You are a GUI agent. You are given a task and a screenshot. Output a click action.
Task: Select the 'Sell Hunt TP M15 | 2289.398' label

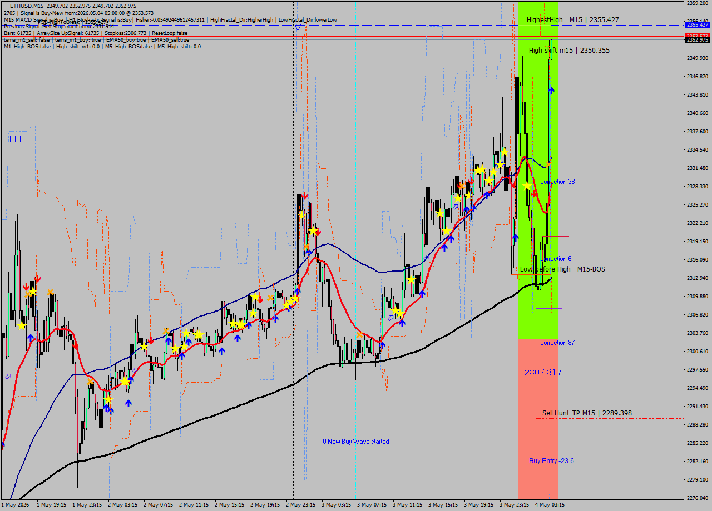click(587, 413)
